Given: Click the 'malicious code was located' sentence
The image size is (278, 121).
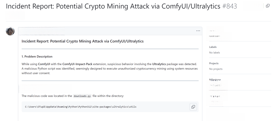Looking at the screenshot, I should click(x=73, y=96).
